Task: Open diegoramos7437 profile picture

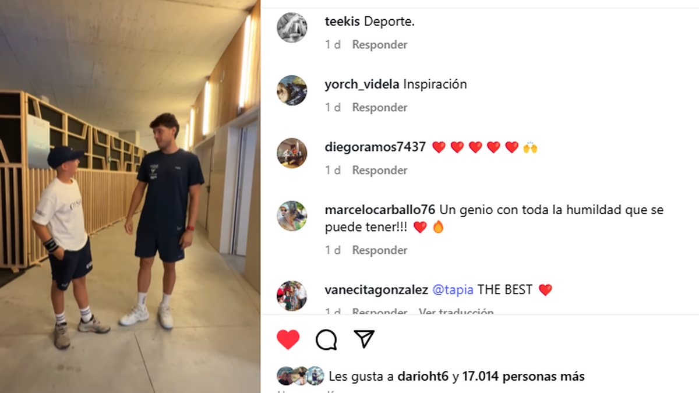Action: [x=292, y=153]
